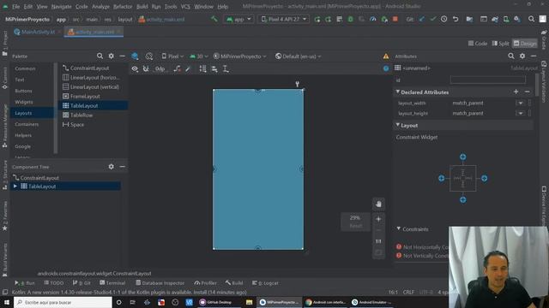Minimize the Component Tree panel

[122, 167]
